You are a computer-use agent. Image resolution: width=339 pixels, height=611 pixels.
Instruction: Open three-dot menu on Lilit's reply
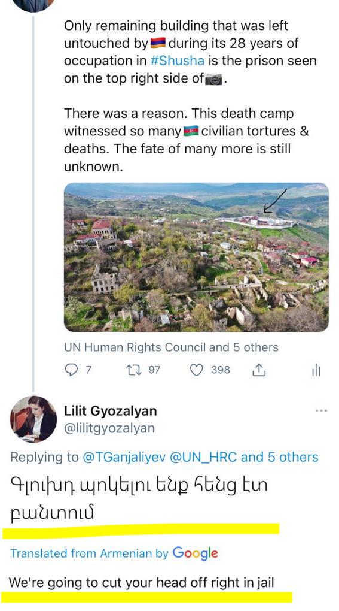click(x=322, y=411)
